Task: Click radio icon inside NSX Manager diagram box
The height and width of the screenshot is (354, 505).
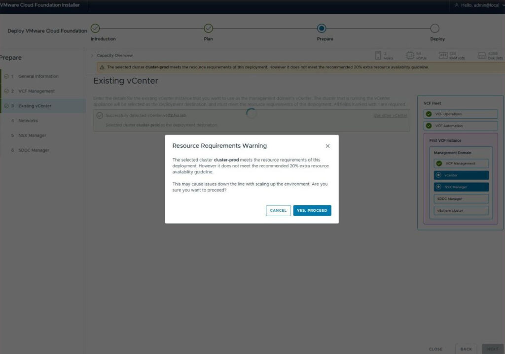Action: pos(438,187)
